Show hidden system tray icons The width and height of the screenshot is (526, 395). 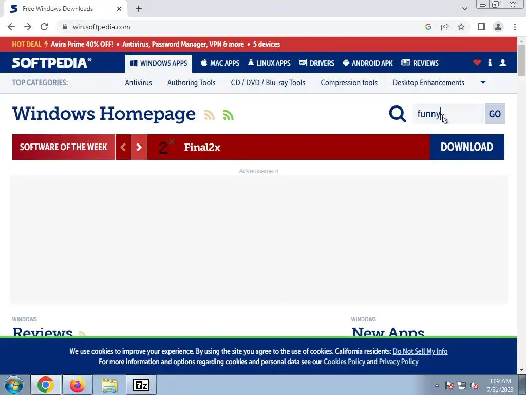(x=437, y=385)
